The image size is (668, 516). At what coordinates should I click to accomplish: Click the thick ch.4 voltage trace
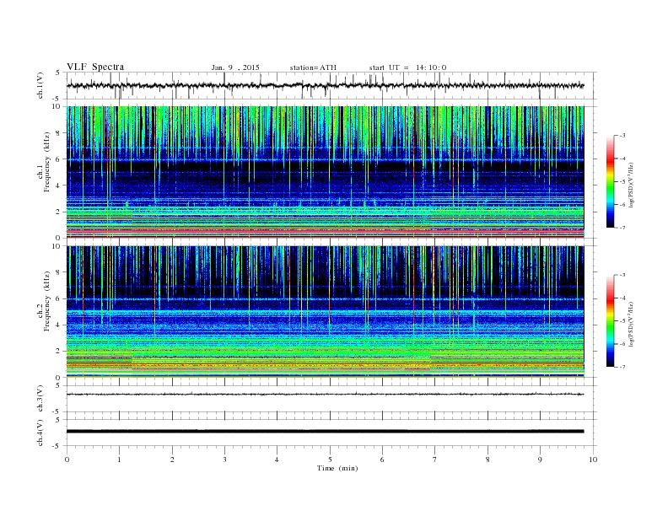point(325,432)
